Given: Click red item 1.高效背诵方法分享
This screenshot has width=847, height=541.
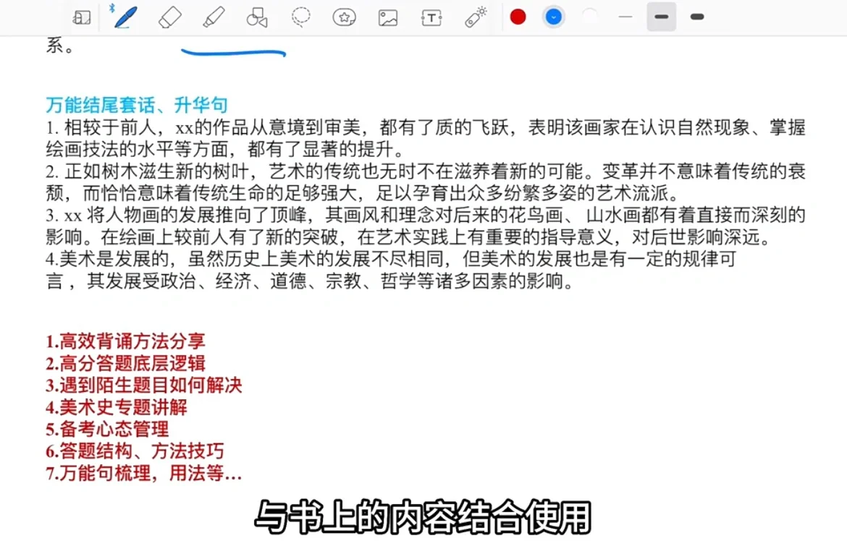Looking at the screenshot, I should (x=125, y=341).
